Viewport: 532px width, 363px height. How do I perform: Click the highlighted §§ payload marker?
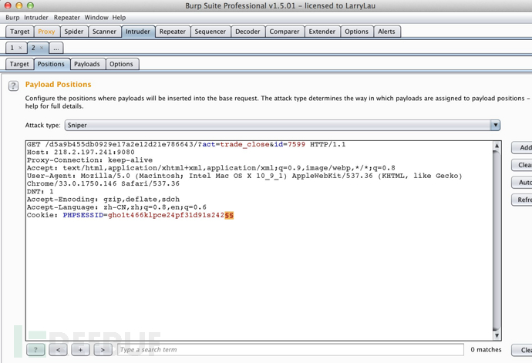(229, 216)
